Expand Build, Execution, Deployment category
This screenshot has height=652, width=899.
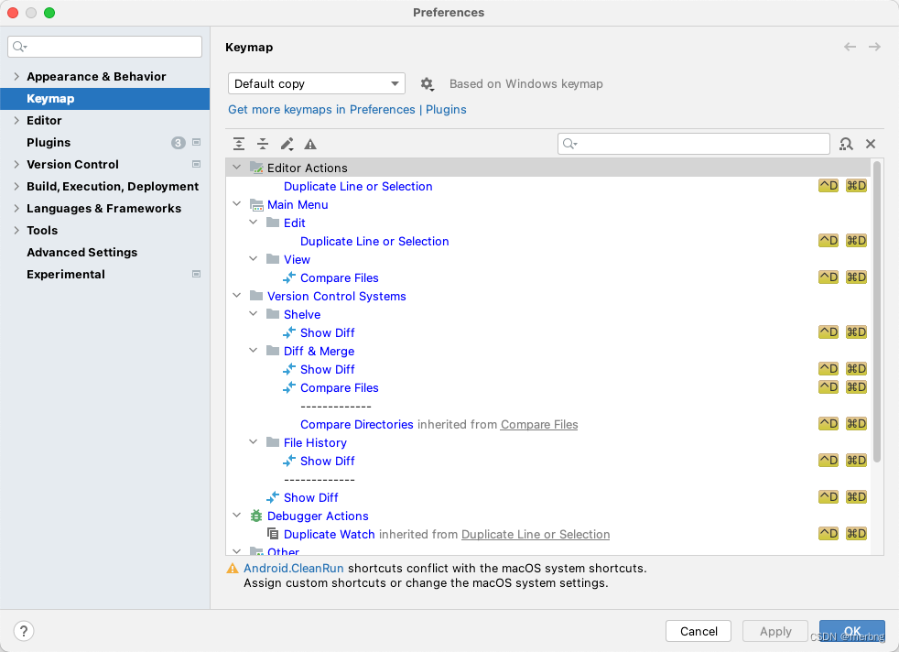[x=16, y=187]
